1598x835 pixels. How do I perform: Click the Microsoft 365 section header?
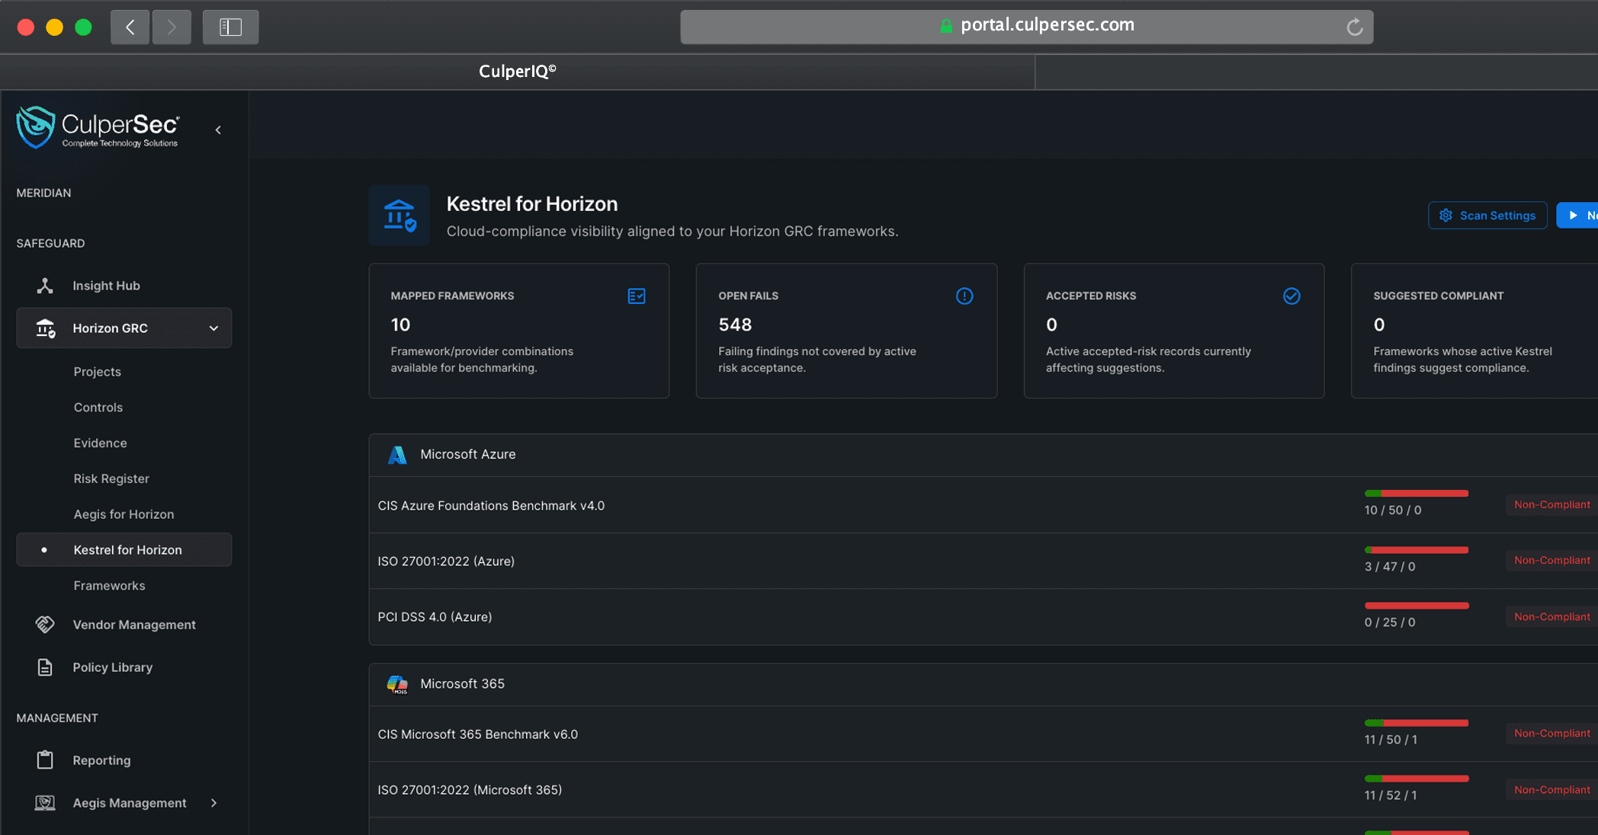point(984,684)
